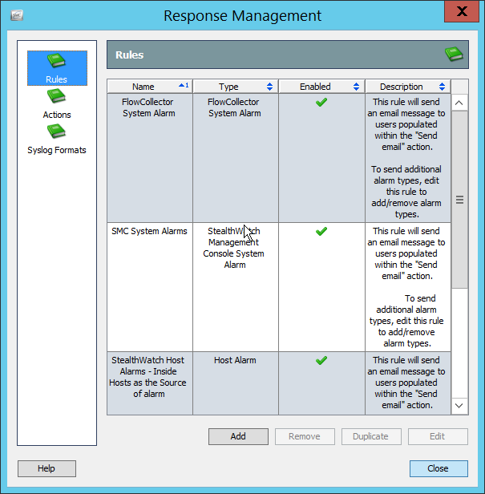Click the Enabled column sort arrows
The height and width of the screenshot is (494, 485).
click(355, 87)
